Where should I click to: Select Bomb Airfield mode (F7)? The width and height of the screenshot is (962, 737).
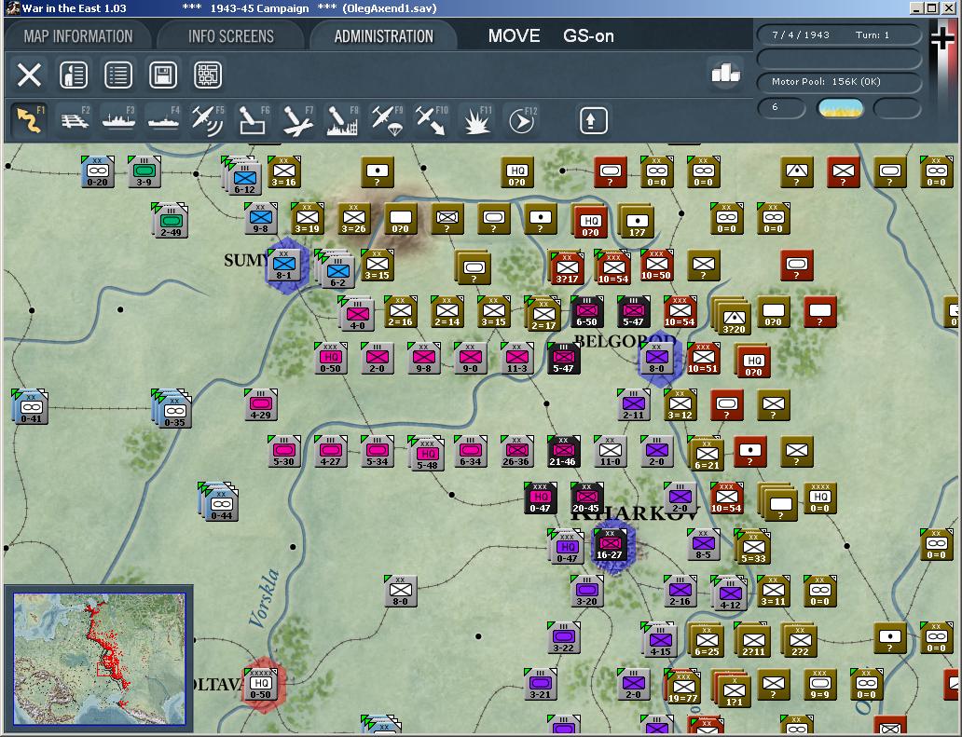pyautogui.click(x=297, y=119)
